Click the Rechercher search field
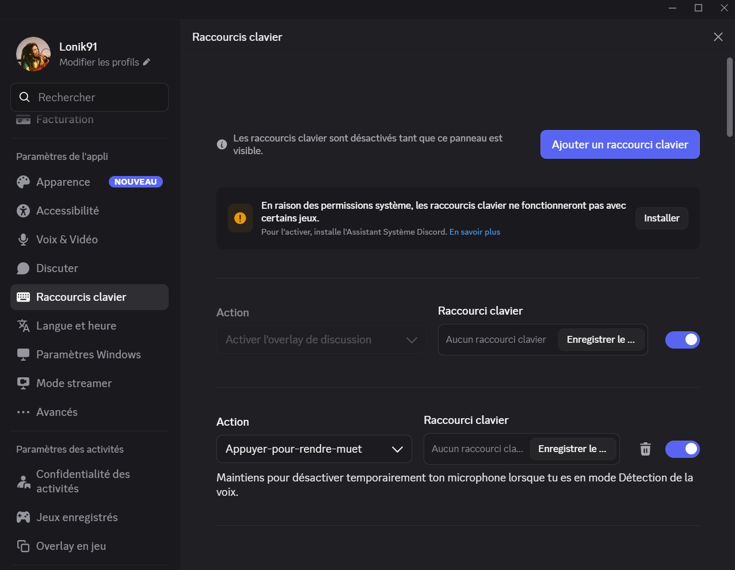 tap(89, 97)
